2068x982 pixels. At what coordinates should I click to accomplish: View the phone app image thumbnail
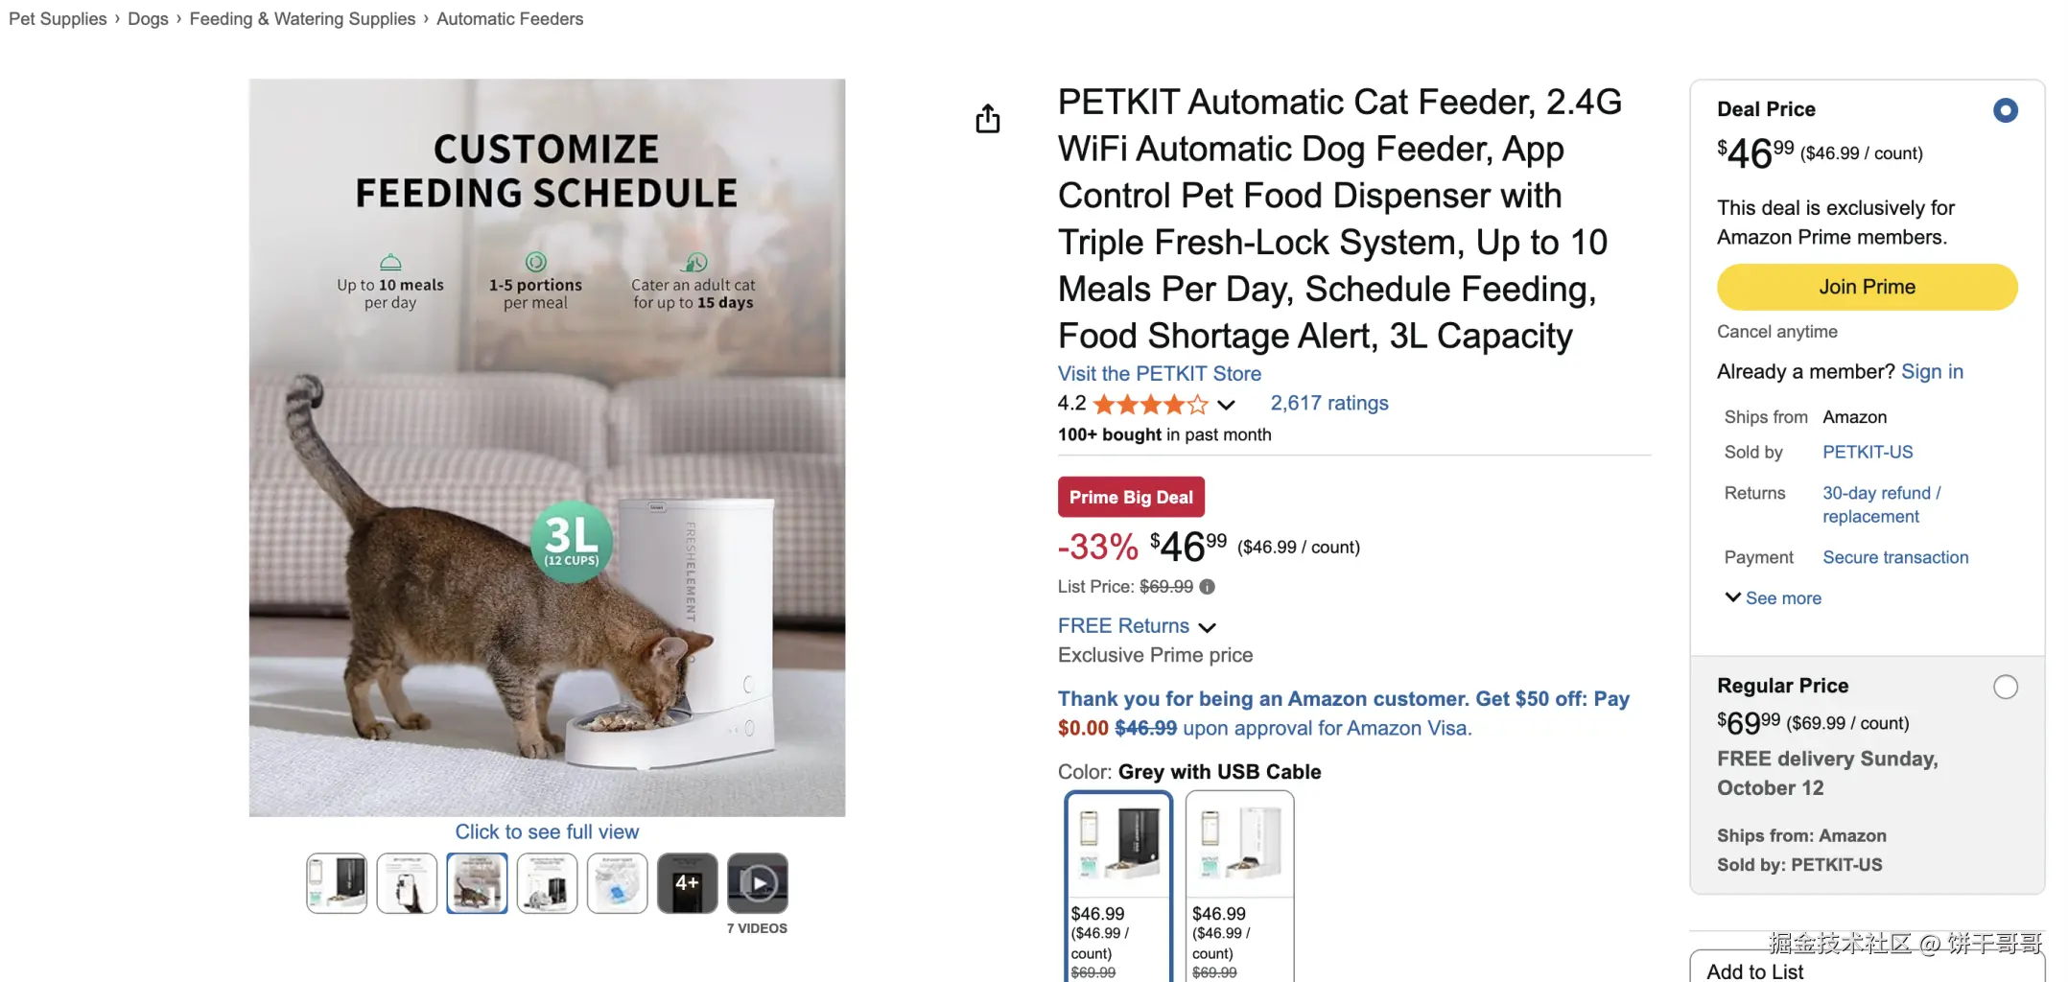click(x=407, y=883)
